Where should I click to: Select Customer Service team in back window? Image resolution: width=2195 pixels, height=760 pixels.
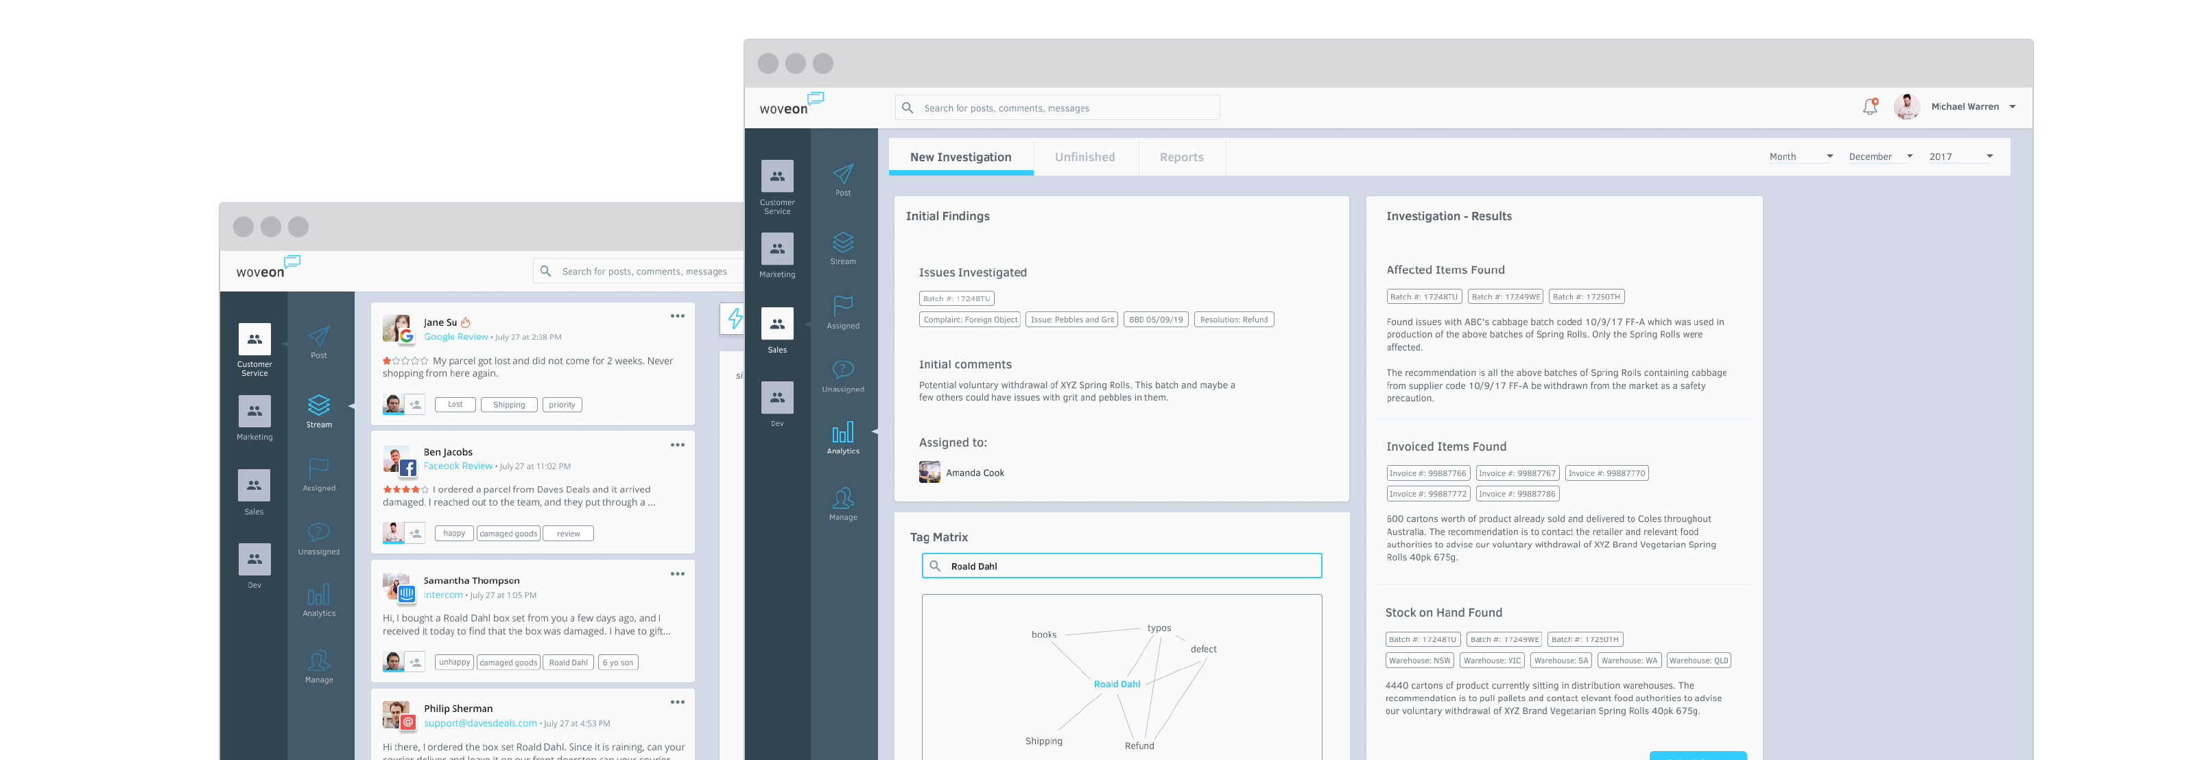[x=254, y=349]
